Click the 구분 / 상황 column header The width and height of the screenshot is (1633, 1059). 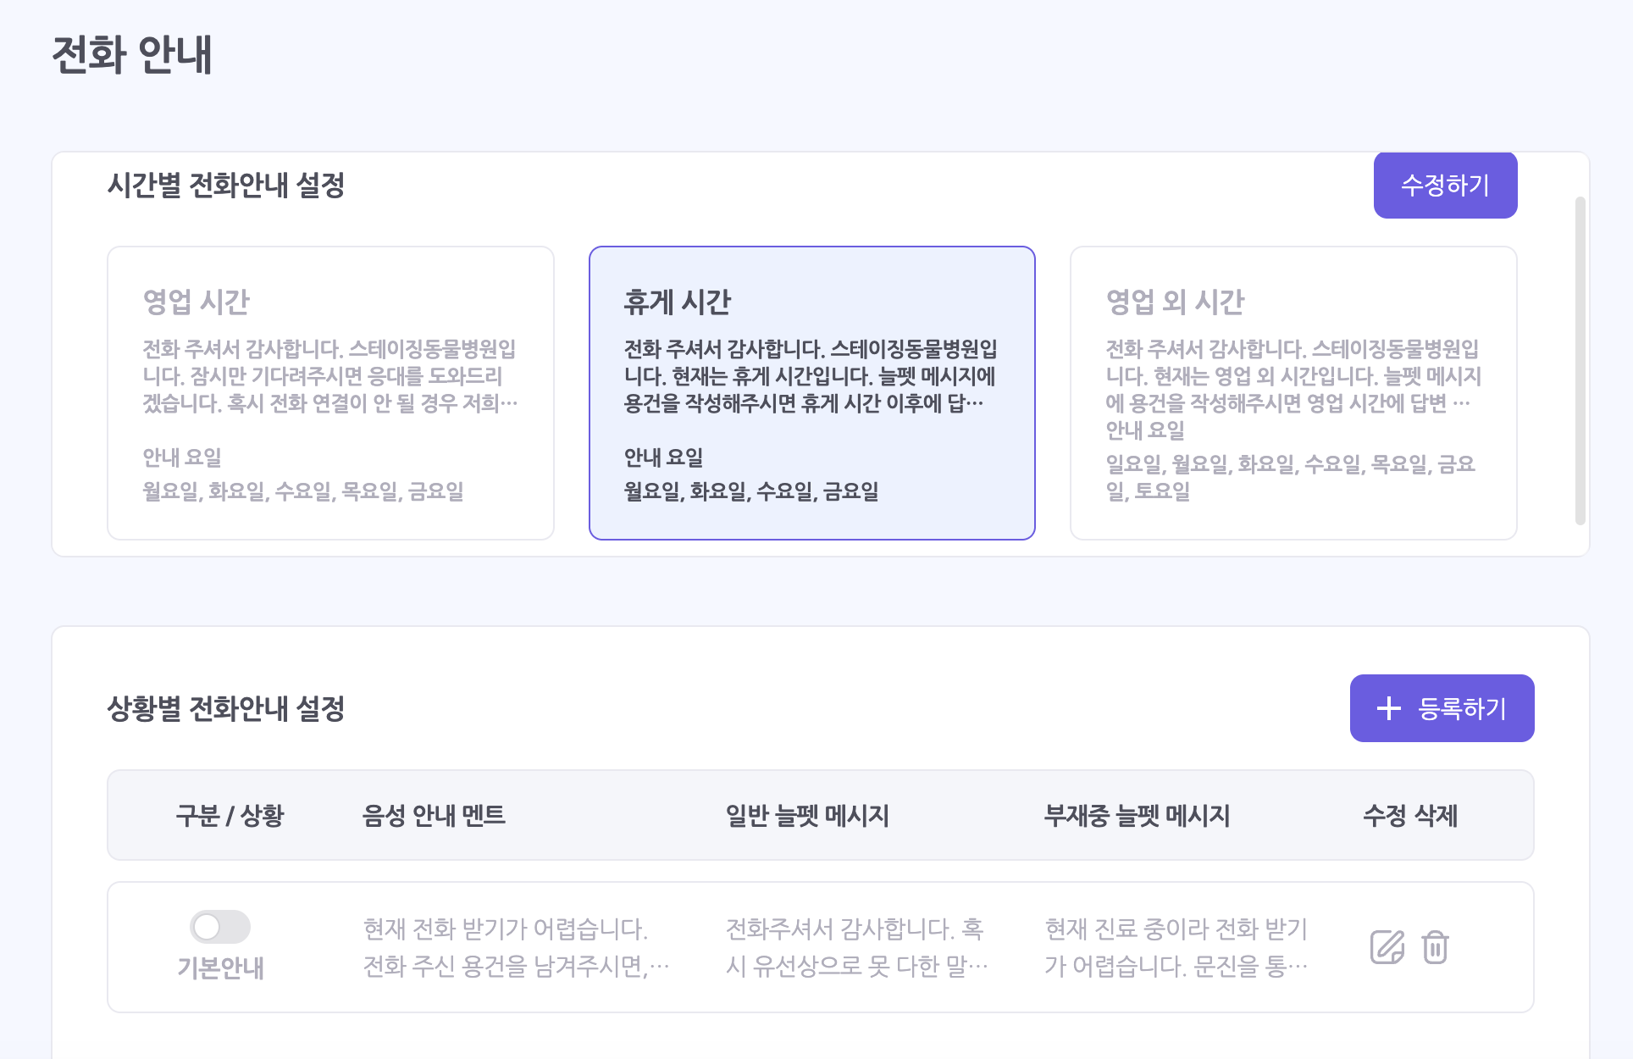pyautogui.click(x=230, y=816)
